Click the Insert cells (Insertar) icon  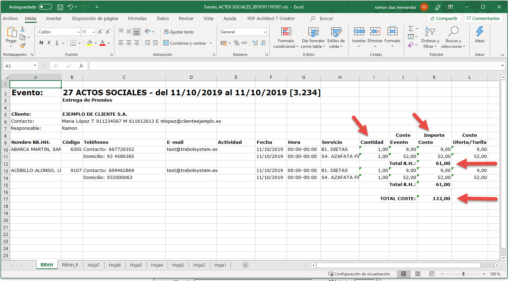(x=359, y=31)
